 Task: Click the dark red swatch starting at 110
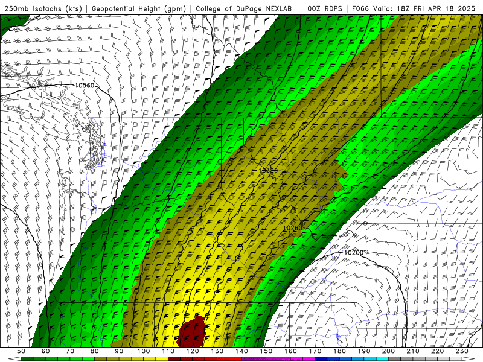(x=174, y=359)
